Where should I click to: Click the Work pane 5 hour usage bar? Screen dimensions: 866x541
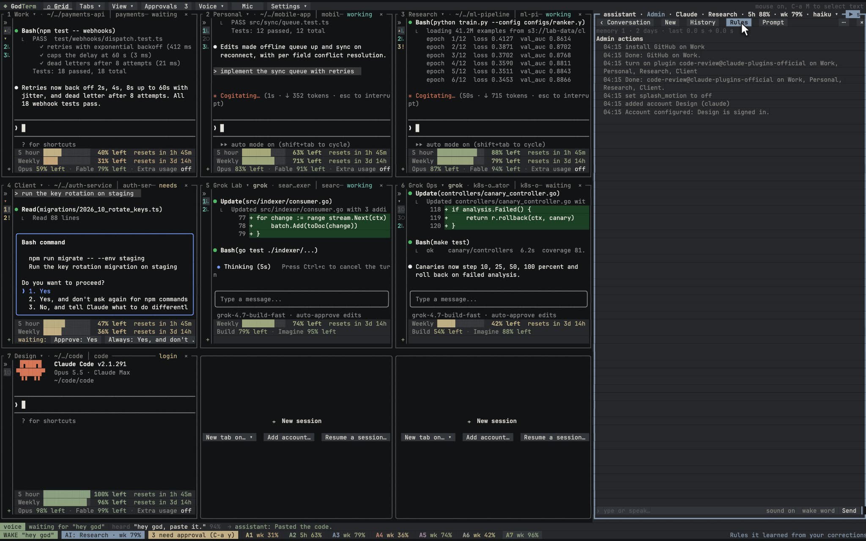pos(67,153)
